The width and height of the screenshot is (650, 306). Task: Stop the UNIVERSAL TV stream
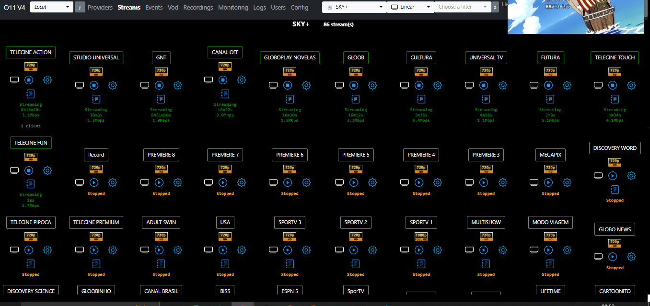pos(484,85)
